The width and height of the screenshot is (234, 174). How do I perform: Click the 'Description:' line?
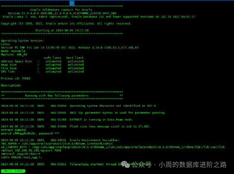(x=11, y=85)
